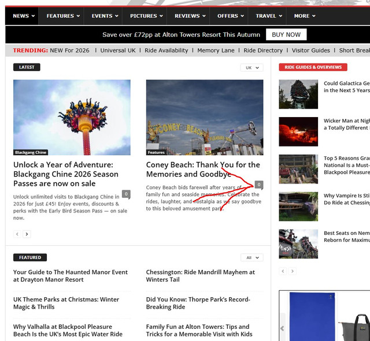Image resolution: width=370 pixels, height=341 pixels.
Task: Open Could Galactica article link
Action: (347, 87)
